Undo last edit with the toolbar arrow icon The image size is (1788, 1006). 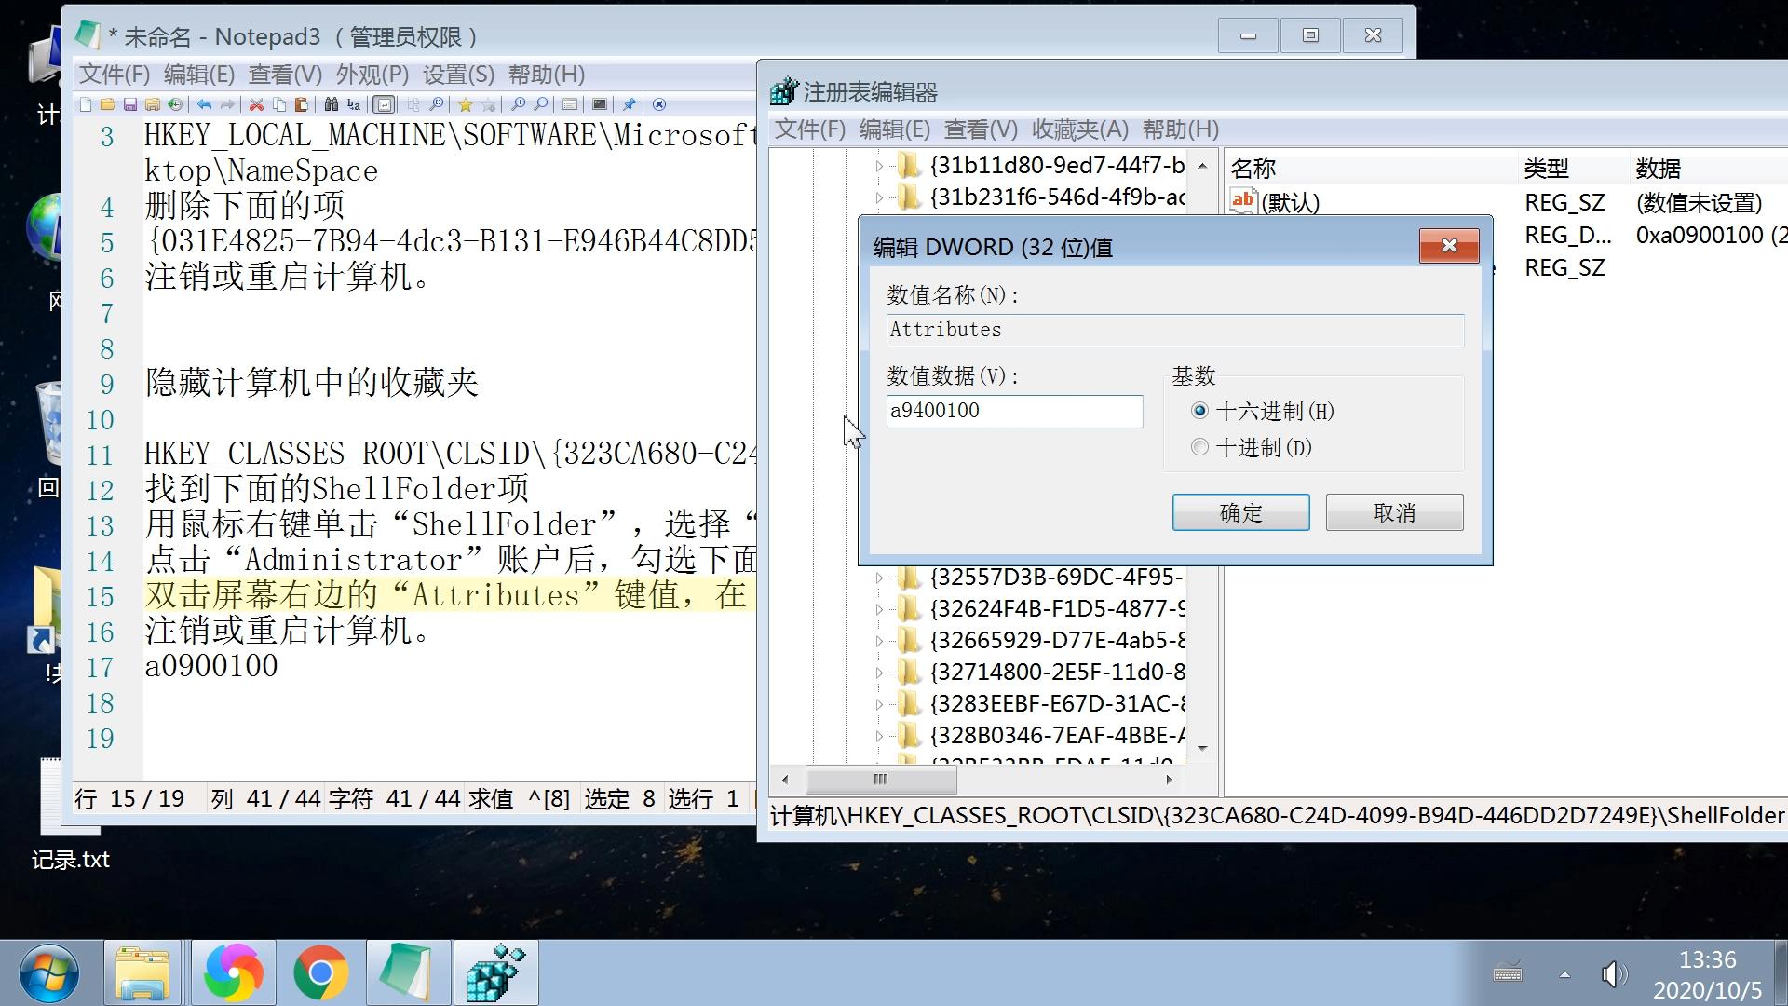click(204, 104)
